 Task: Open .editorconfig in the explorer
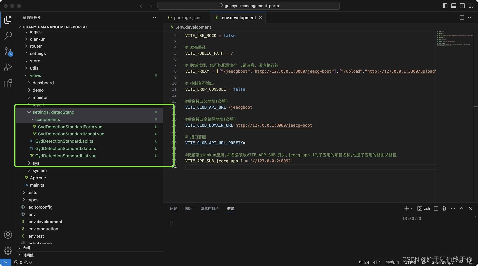[x=90, y=207]
